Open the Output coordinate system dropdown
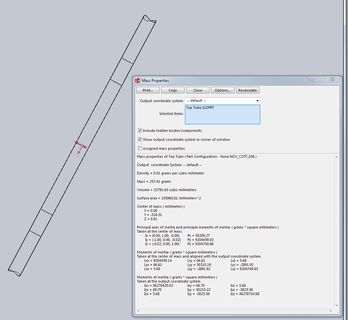The height and width of the screenshot is (320, 348). tap(257, 101)
